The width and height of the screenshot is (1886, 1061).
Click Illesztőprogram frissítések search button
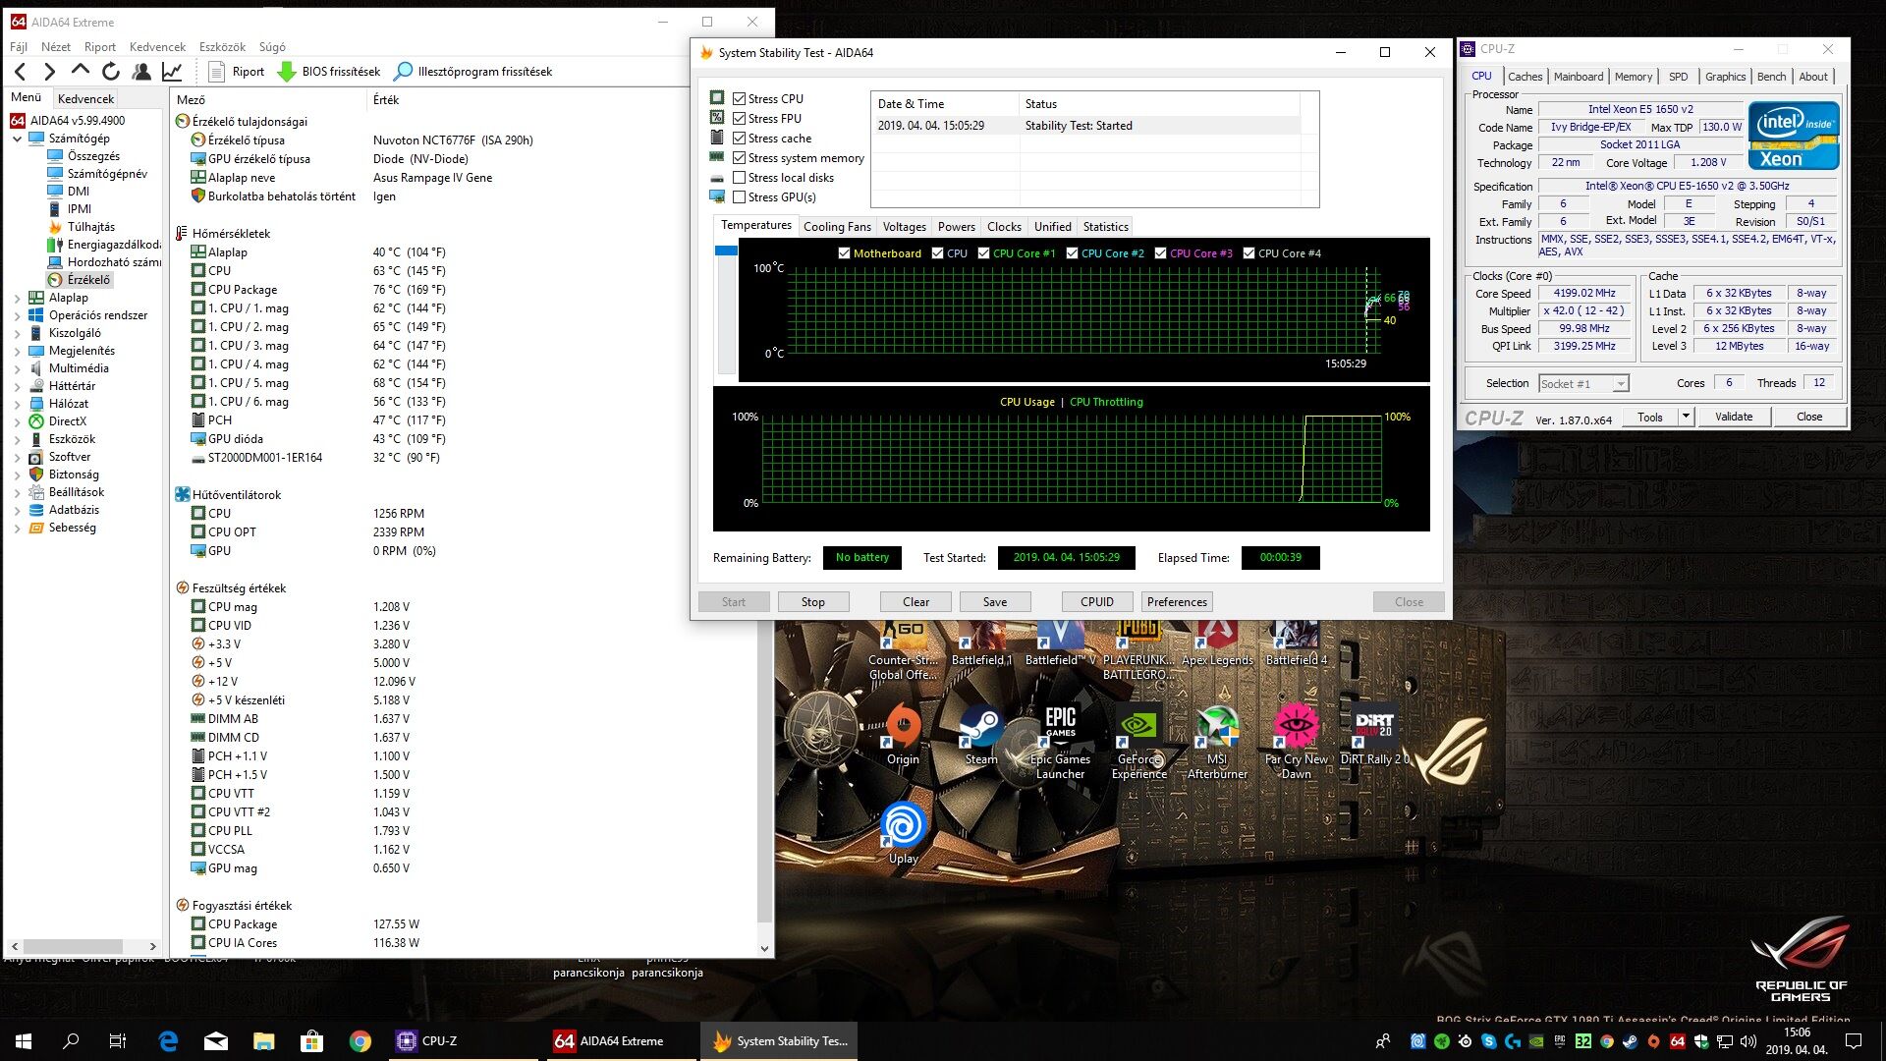click(x=473, y=71)
